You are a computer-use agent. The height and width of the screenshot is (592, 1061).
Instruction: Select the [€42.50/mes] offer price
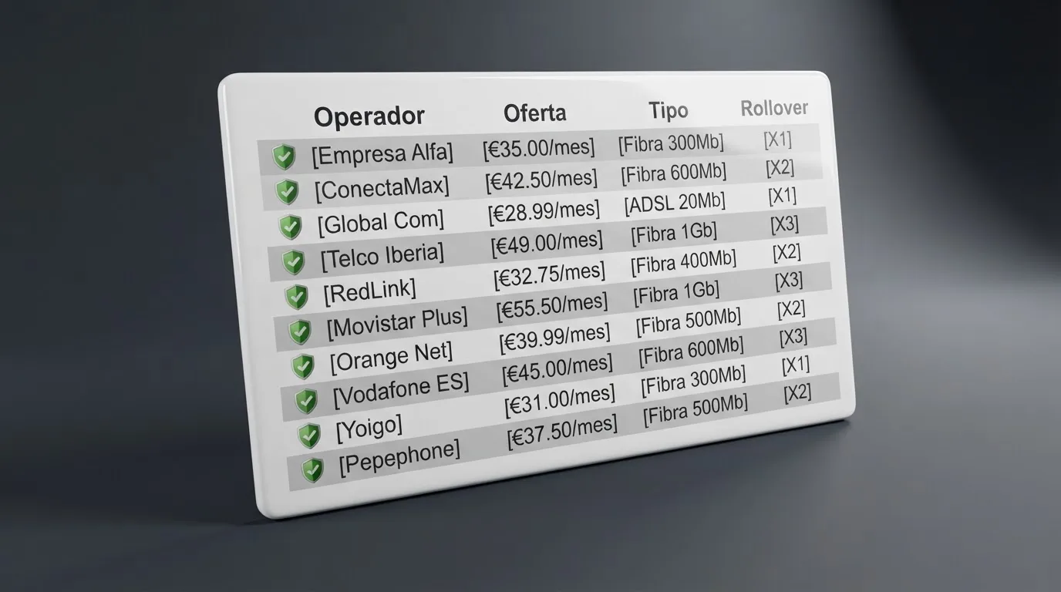541,180
